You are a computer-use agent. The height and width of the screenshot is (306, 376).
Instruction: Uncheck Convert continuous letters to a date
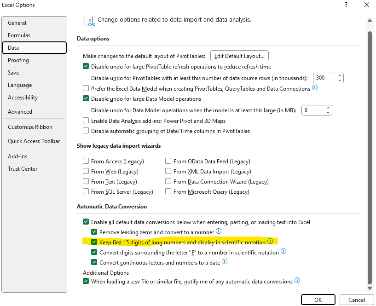pyautogui.click(x=94, y=262)
